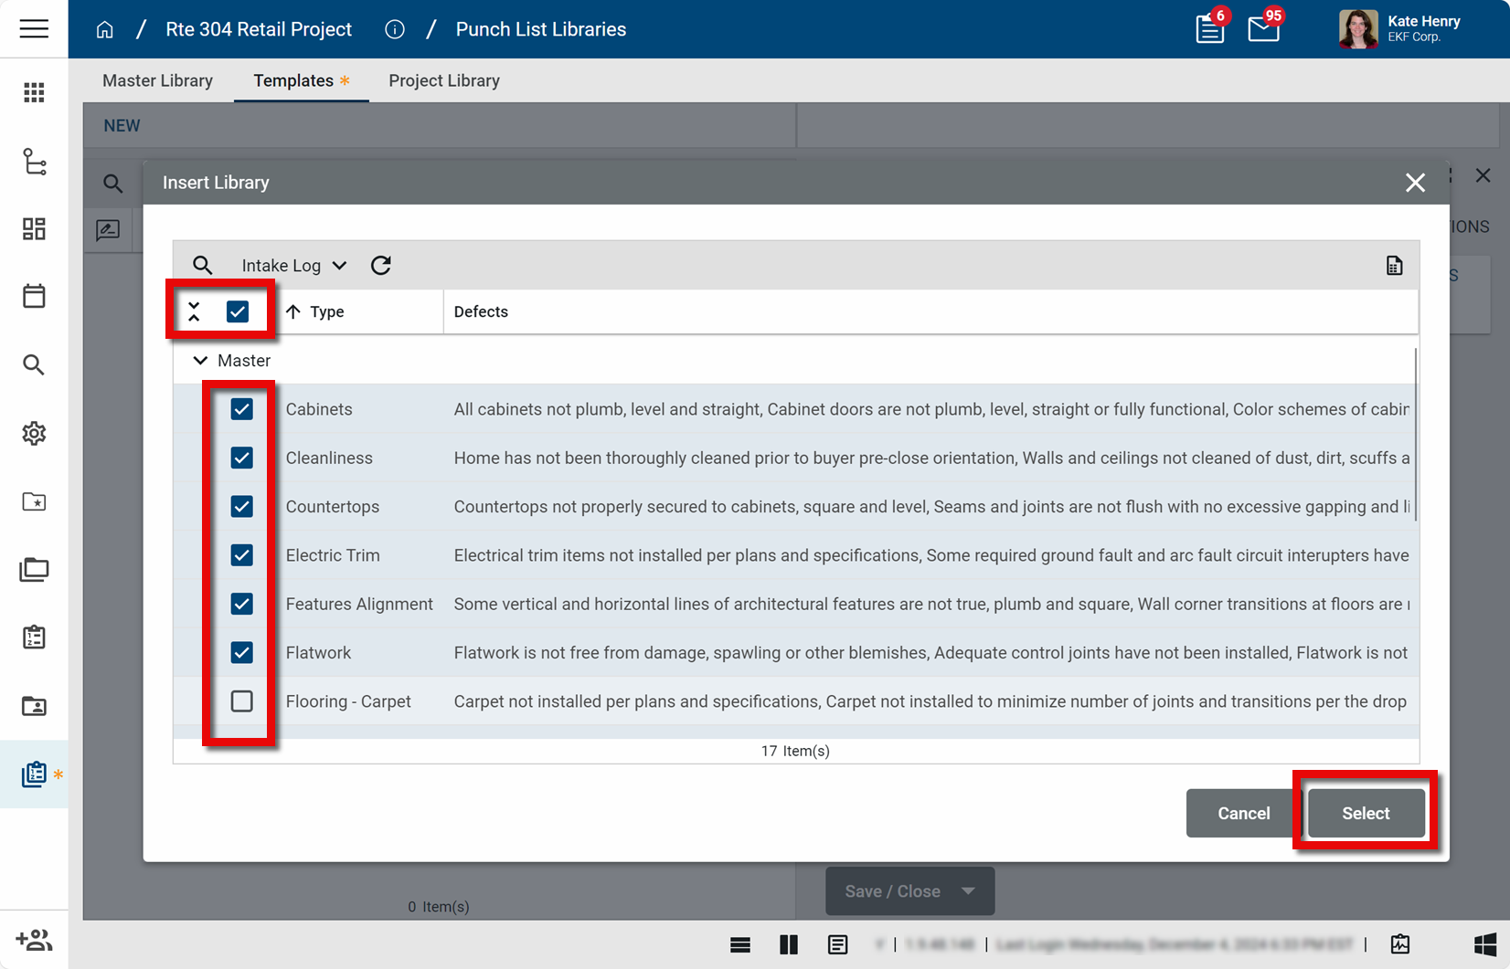The image size is (1510, 969).
Task: Open the settings gear in left sidebar
Action: [34, 433]
